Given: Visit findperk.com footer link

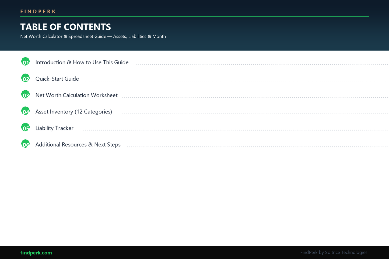Looking at the screenshot, I should (x=36, y=253).
